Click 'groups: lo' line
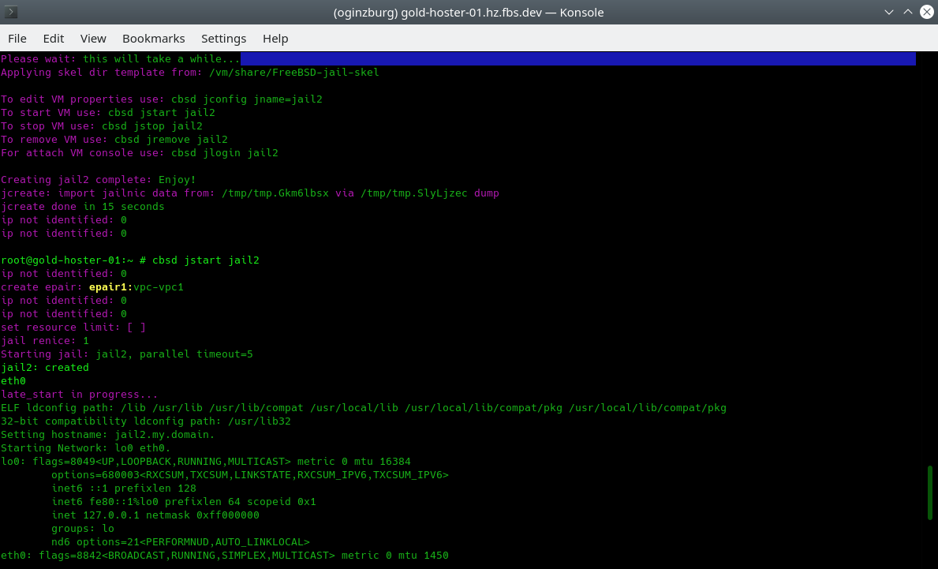Image resolution: width=938 pixels, height=569 pixels. point(83,528)
